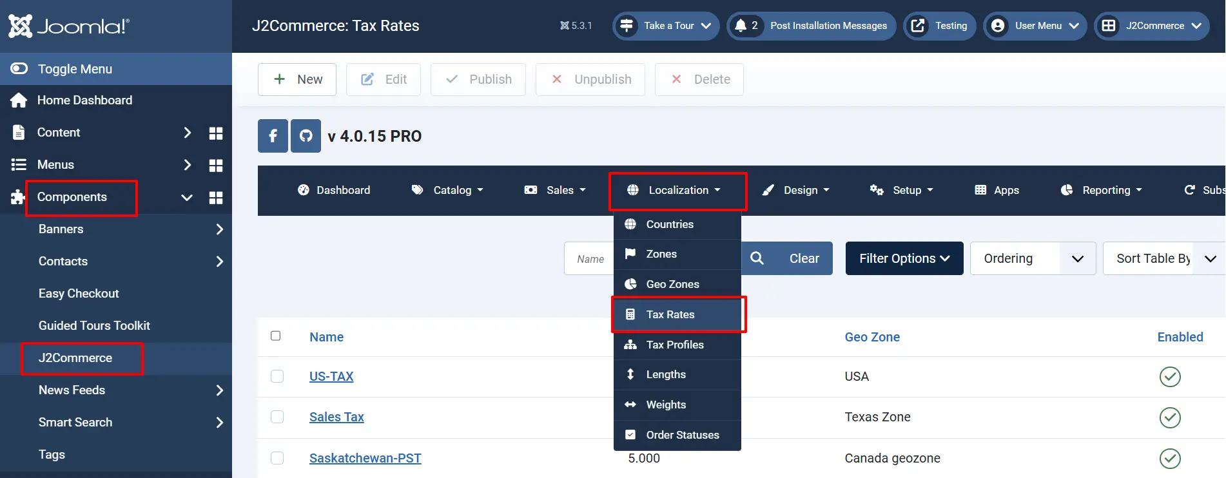Select Weights from Localization menu
Image resolution: width=1226 pixels, height=478 pixels.
tap(677, 405)
